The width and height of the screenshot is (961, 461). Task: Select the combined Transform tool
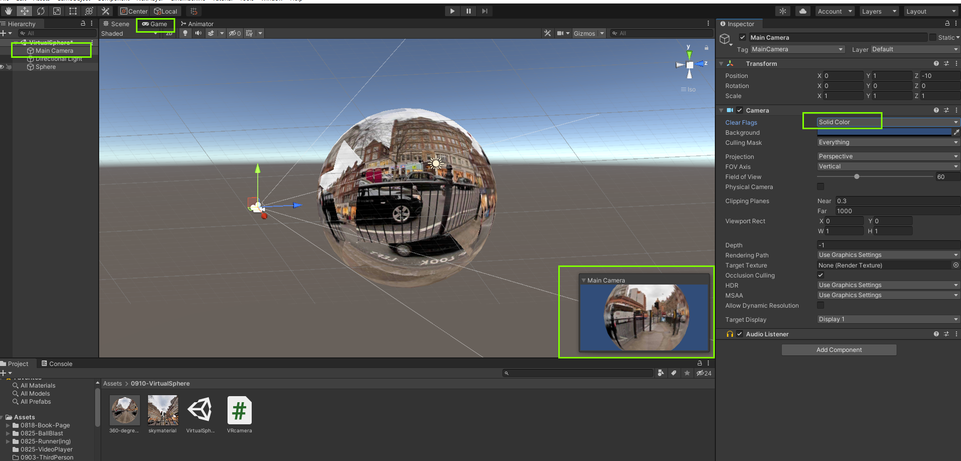click(89, 11)
